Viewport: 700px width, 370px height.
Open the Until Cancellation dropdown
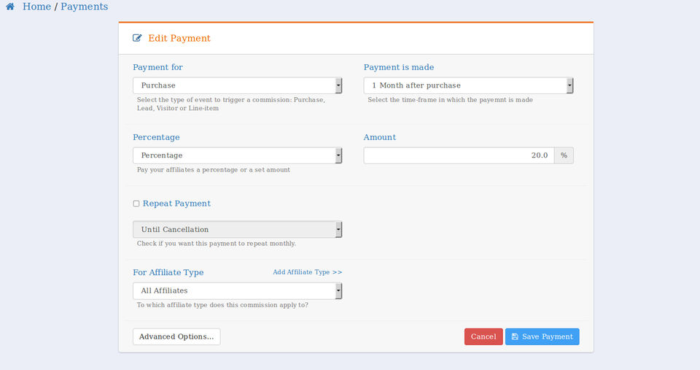(237, 229)
